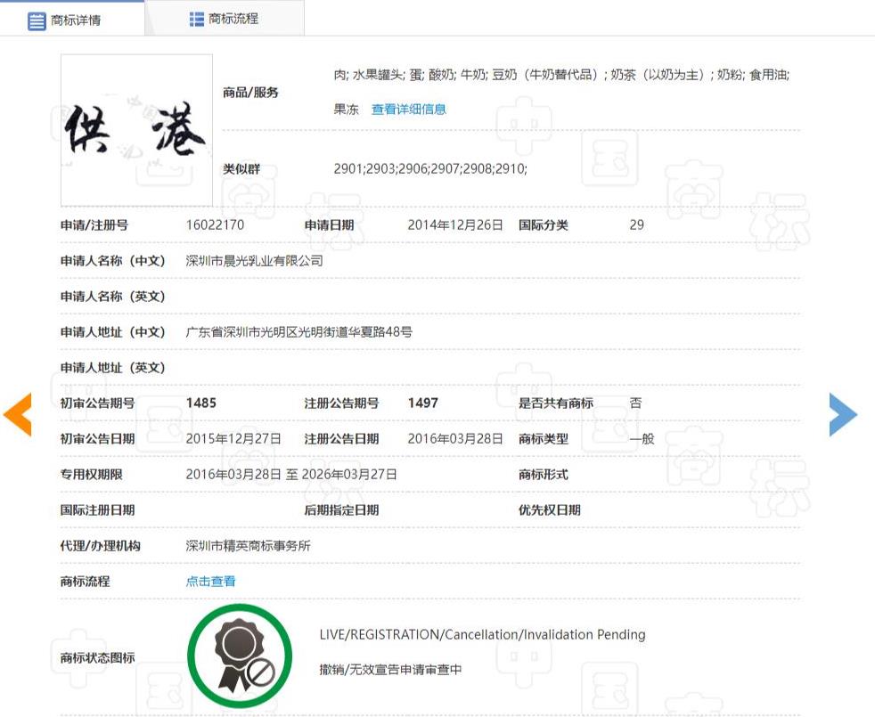Click 点击查看 next to 商标流程

(x=210, y=582)
